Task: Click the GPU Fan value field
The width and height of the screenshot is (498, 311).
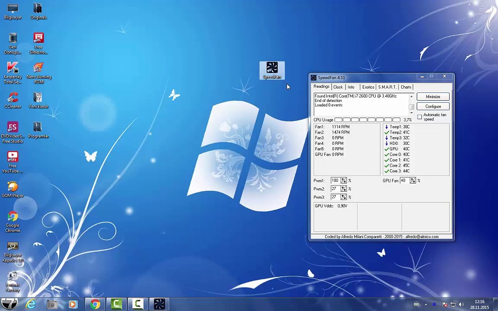Action: [404, 181]
